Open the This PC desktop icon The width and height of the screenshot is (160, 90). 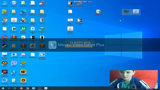(4, 4)
